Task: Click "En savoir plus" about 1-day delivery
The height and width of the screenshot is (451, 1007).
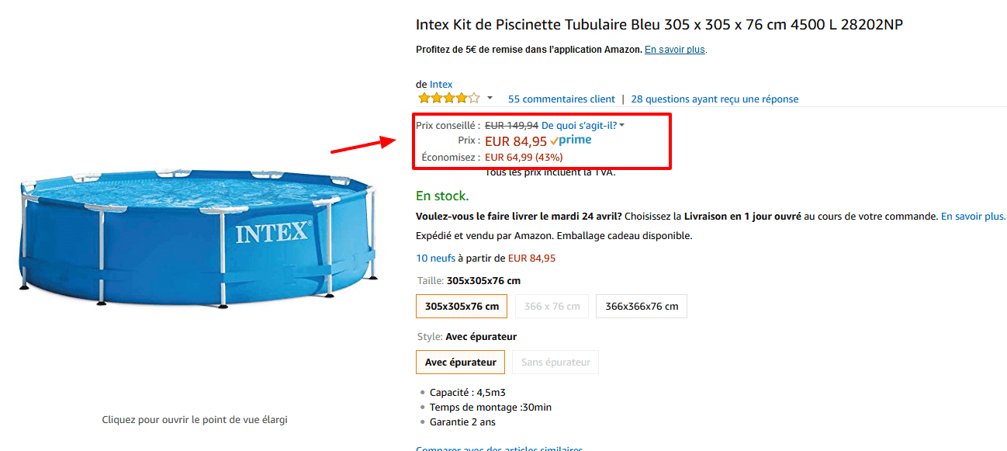Action: [x=972, y=216]
